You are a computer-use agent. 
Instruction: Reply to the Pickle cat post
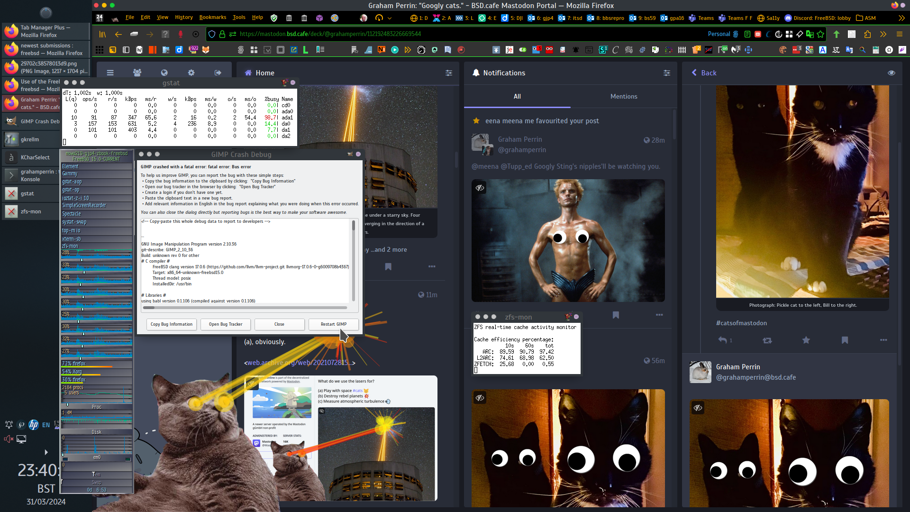point(723,340)
